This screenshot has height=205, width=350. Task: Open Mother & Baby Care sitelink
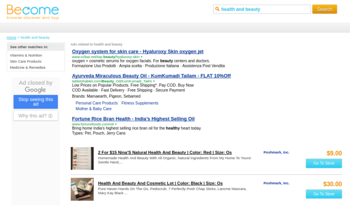tap(93, 109)
